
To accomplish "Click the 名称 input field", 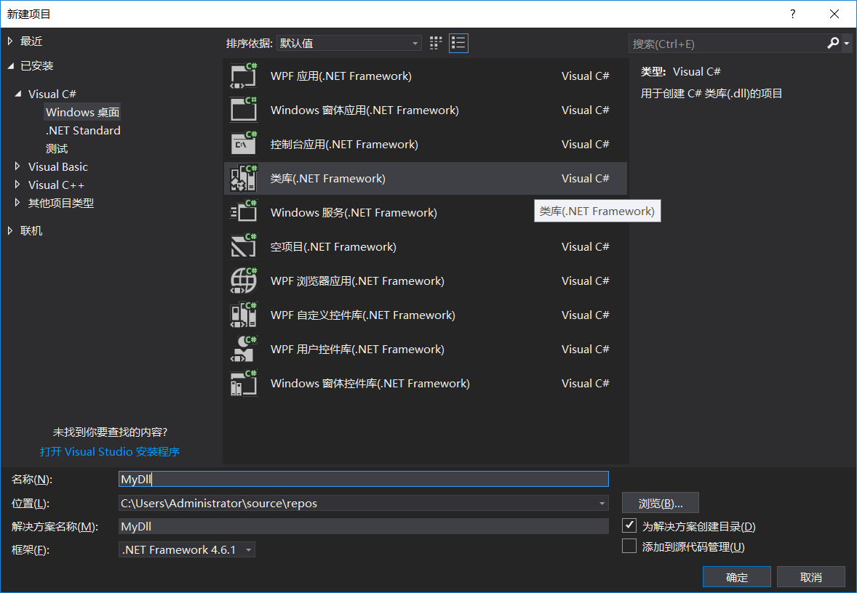I will [x=364, y=479].
